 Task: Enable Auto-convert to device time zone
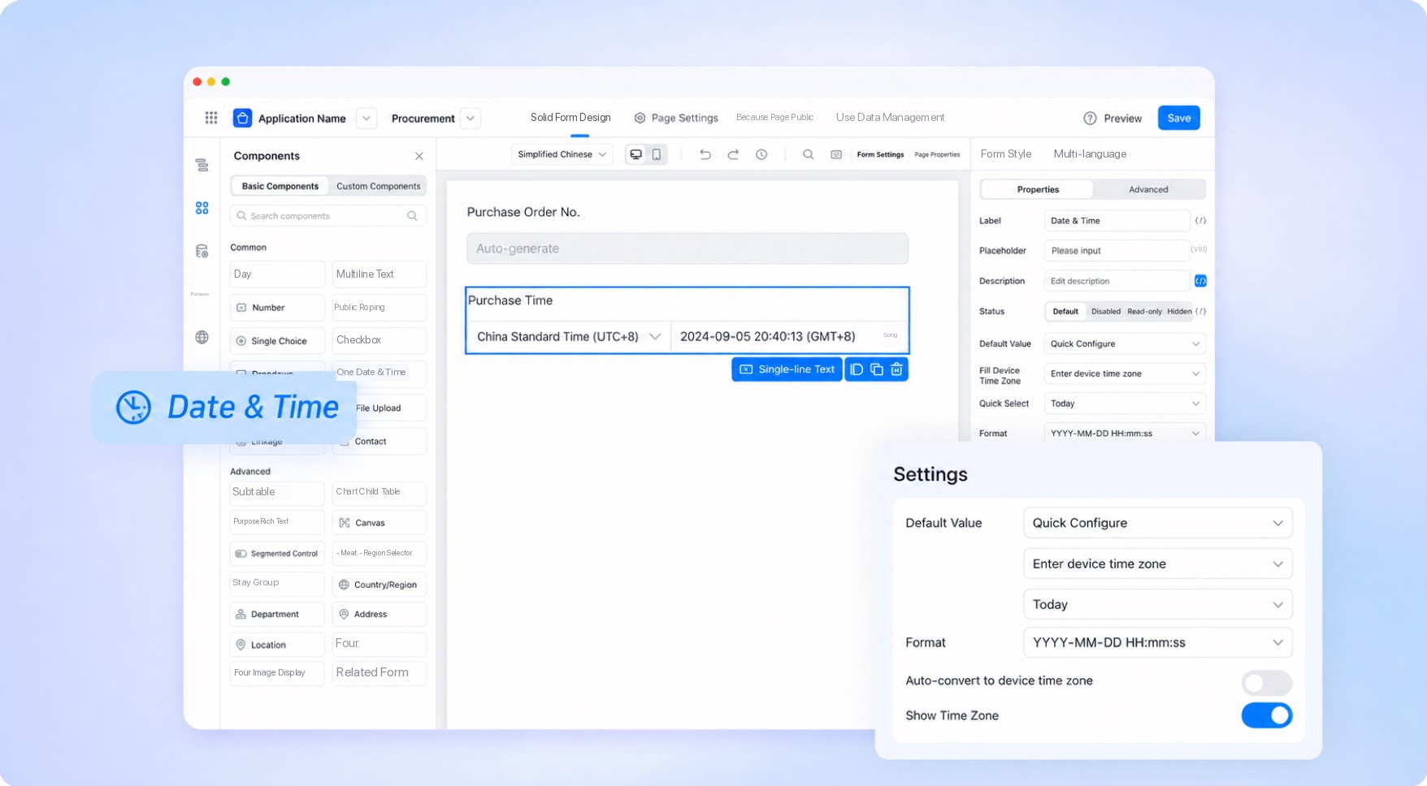point(1266,682)
